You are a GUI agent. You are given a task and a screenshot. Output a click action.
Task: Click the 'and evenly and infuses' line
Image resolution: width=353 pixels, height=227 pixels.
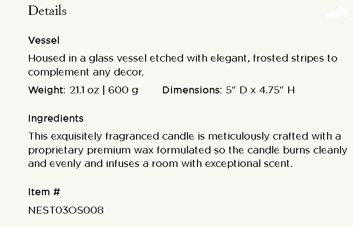(x=161, y=163)
